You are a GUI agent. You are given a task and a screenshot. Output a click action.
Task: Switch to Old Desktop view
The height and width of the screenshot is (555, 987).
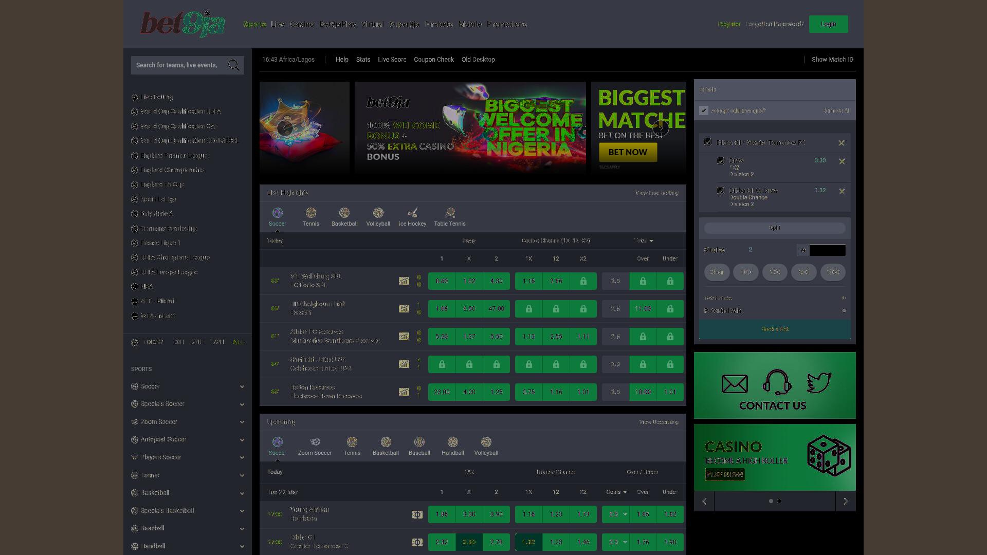point(478,60)
